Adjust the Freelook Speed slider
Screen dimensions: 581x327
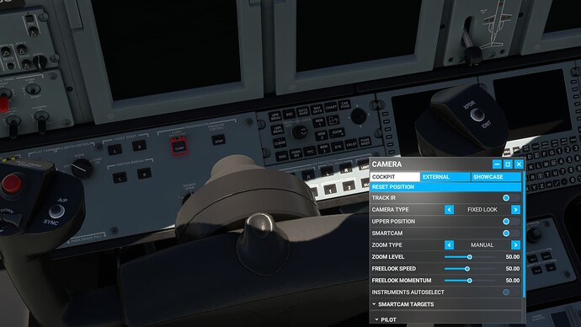[x=470, y=269]
